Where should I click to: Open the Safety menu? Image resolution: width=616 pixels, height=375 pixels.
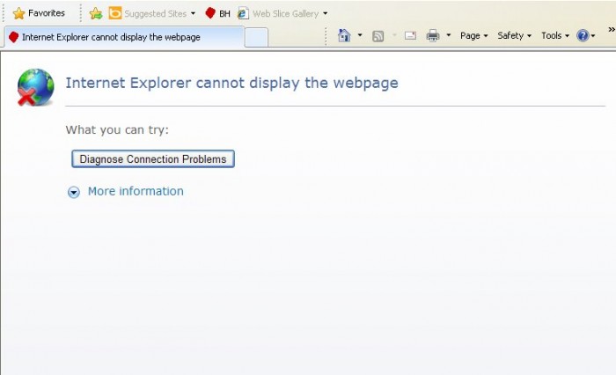(515, 36)
